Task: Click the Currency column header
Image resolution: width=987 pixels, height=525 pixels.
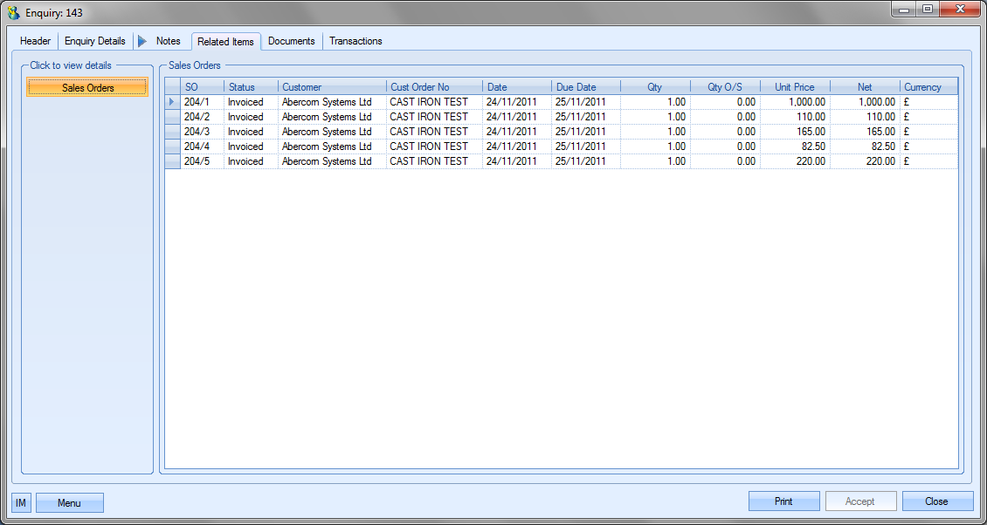Action: (928, 87)
